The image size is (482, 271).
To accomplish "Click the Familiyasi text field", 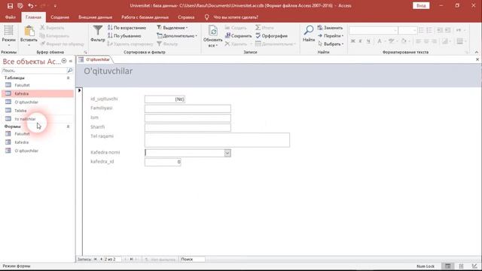I will click(188, 108).
